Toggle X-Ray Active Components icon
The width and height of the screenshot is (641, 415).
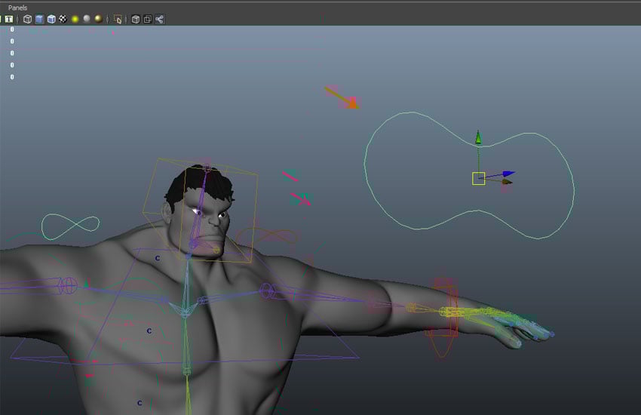pos(148,19)
